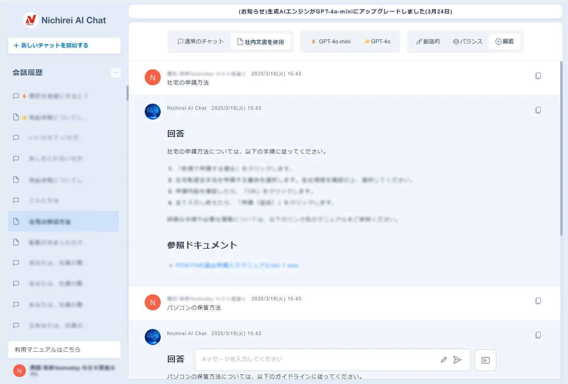Click the Nichirei logo in the sidebar
Image resolution: width=568 pixels, height=384 pixels.
coord(31,20)
